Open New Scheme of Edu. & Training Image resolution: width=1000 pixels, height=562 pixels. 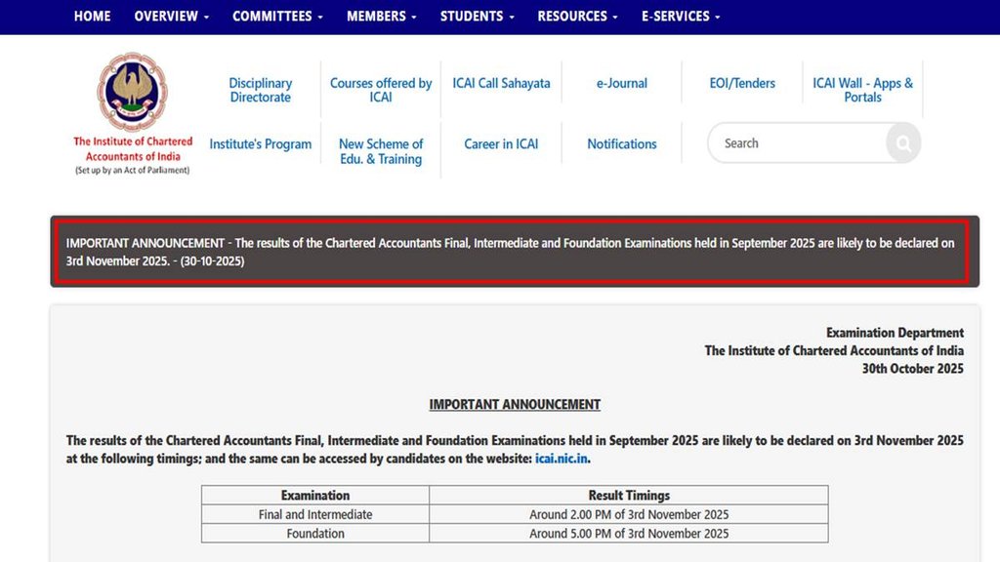click(381, 150)
